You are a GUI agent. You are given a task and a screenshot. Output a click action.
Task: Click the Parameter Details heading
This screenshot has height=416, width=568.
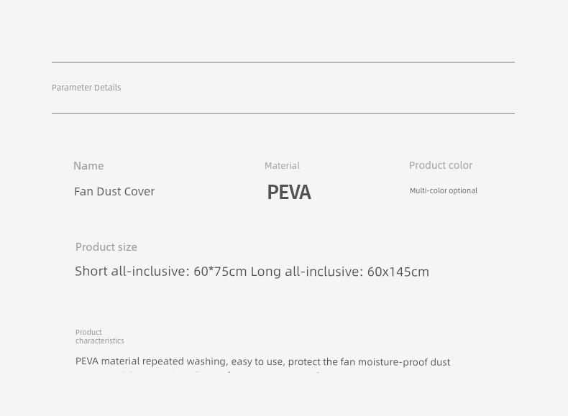(x=86, y=88)
